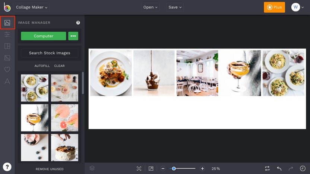Open the user account W dropdown

coord(297,7)
